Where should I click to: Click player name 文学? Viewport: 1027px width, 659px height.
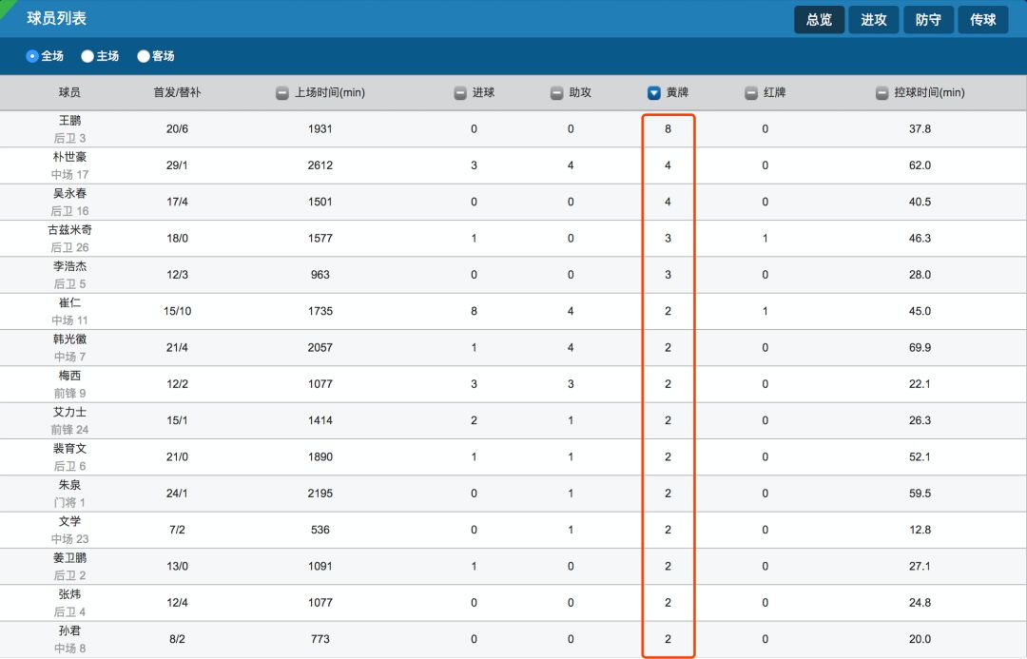pyautogui.click(x=69, y=521)
